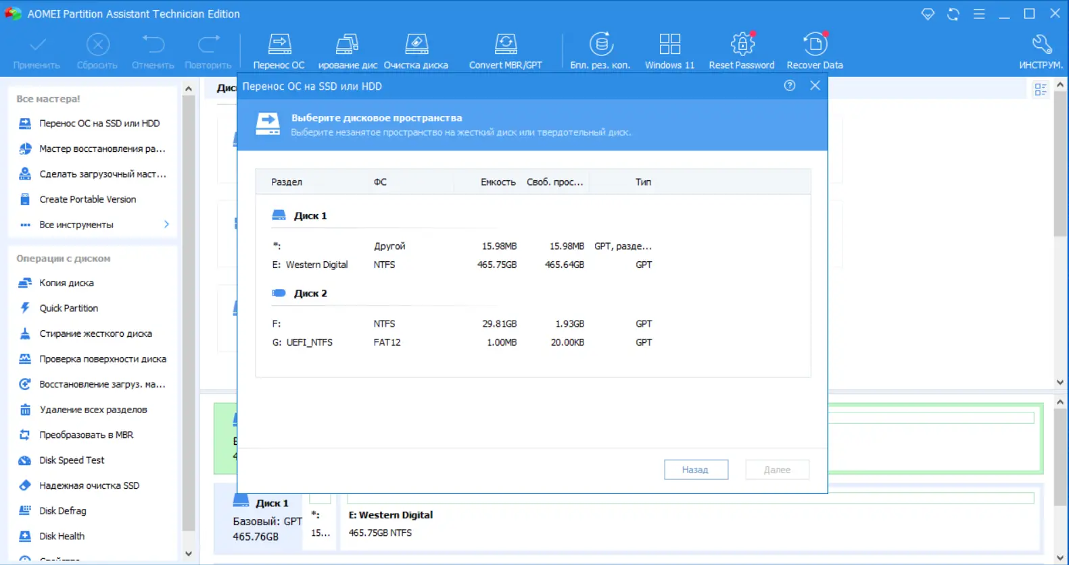Select the 15.98MB Другой partition row
Viewport: 1069px width, 565px height.
(x=533, y=246)
